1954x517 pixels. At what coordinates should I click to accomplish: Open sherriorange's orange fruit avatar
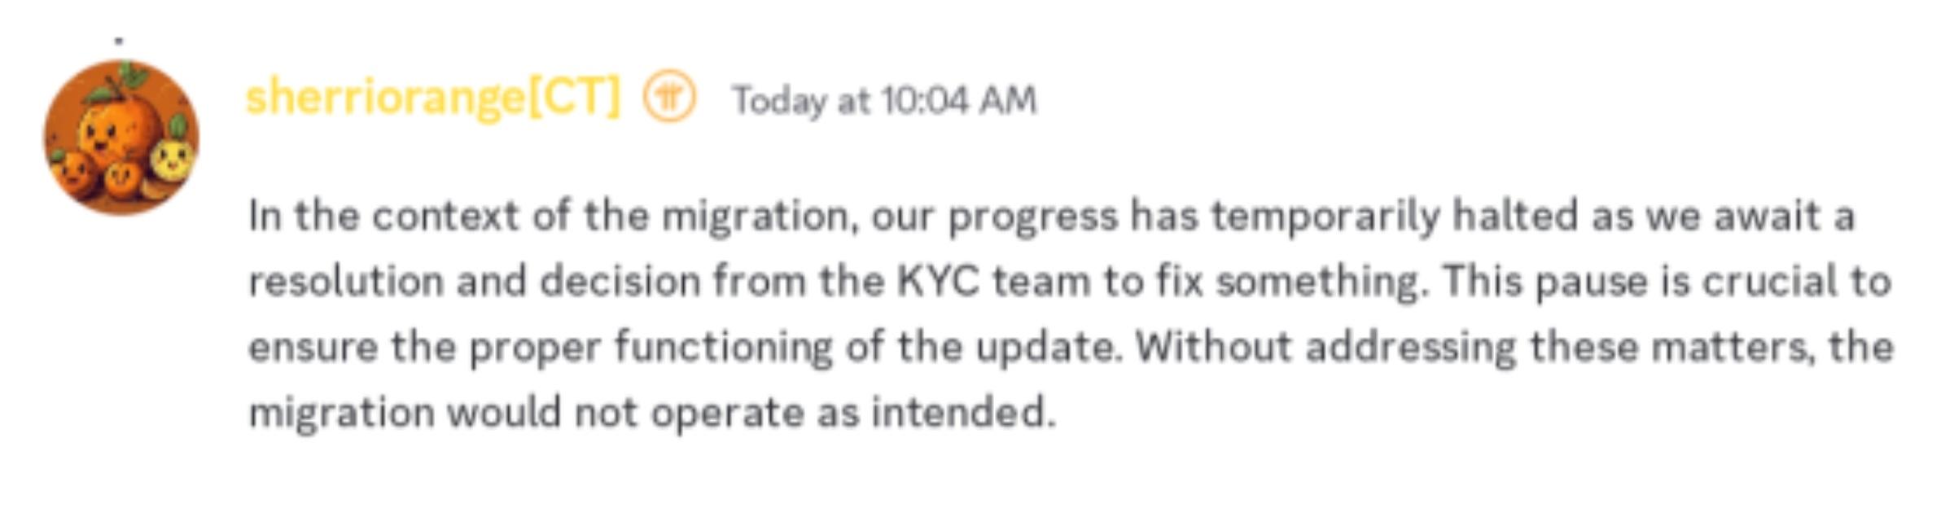[x=120, y=137]
